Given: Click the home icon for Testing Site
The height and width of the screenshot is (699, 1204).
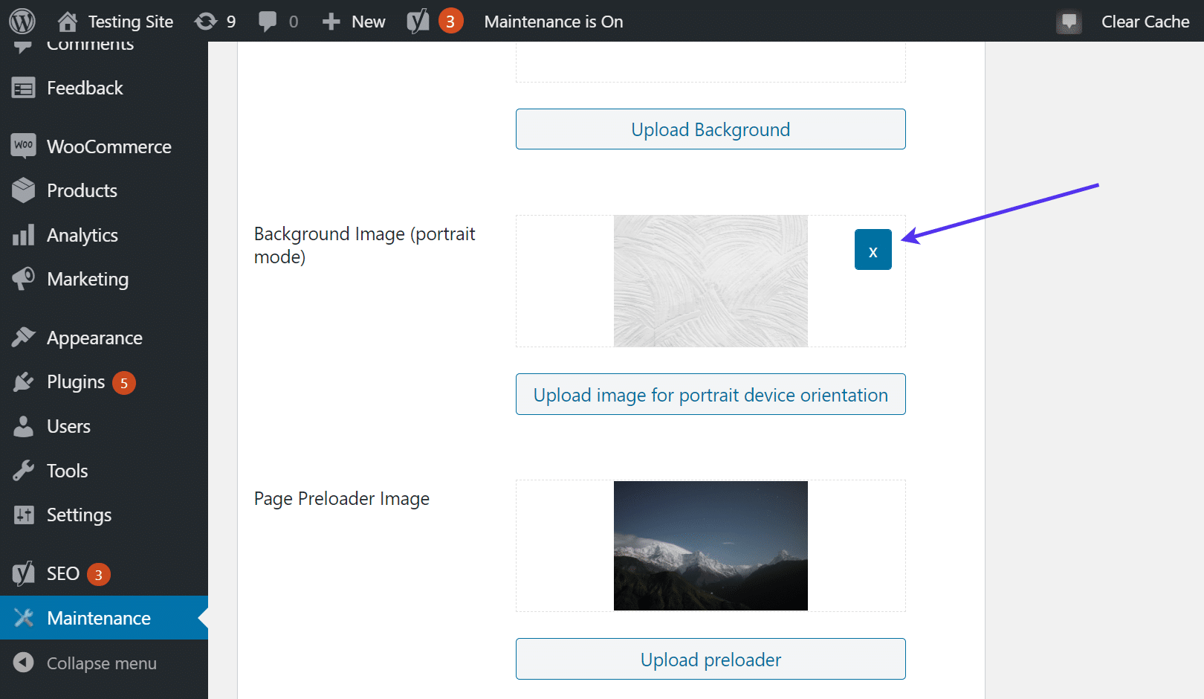Looking at the screenshot, I should 68,22.
